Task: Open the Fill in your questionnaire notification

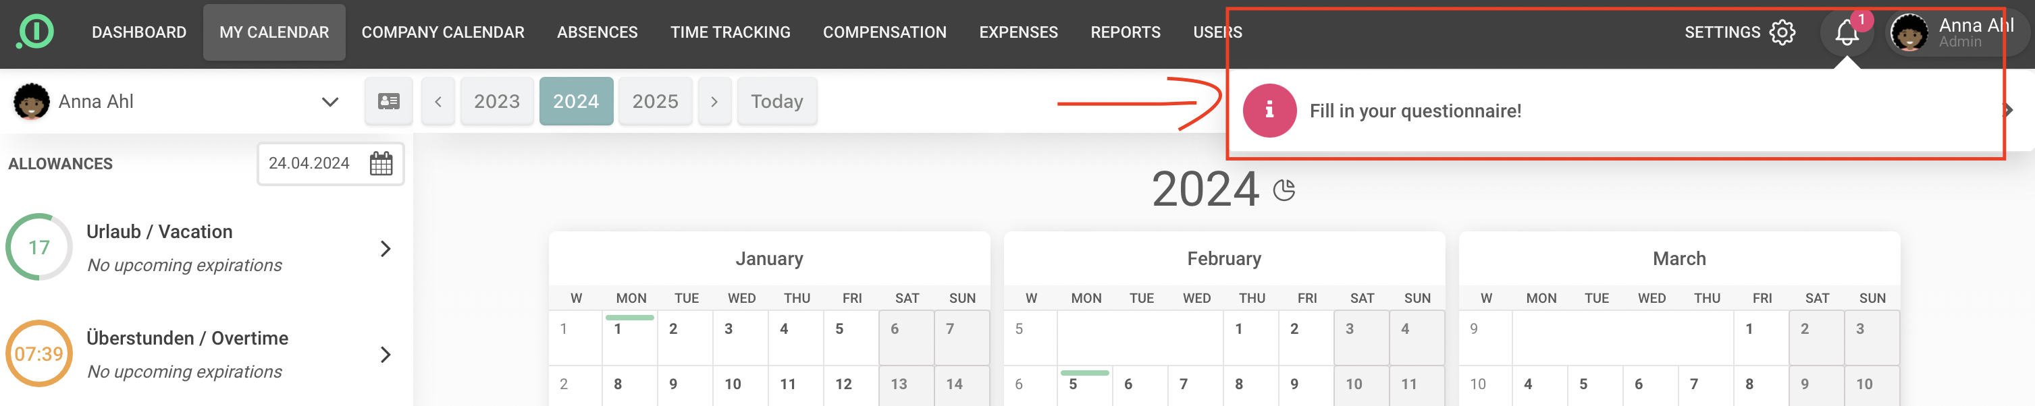Action: point(1415,111)
